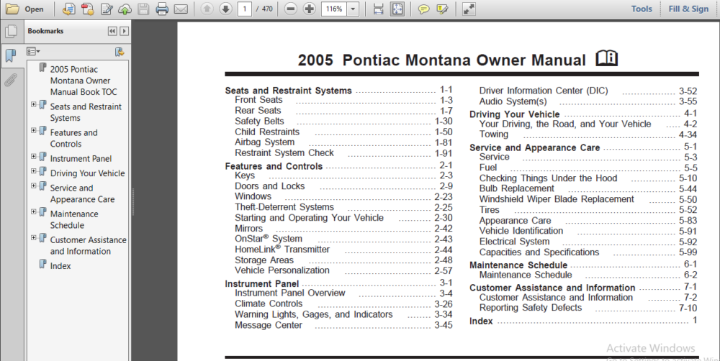The width and height of the screenshot is (720, 361).
Task: Click the book info icon beside the title
Action: click(x=606, y=58)
